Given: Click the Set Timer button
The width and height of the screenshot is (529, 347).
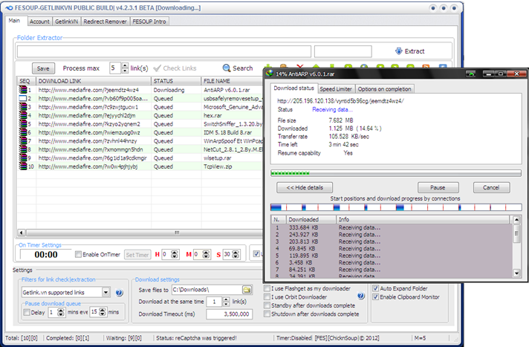Looking at the screenshot, I should coord(137,255).
